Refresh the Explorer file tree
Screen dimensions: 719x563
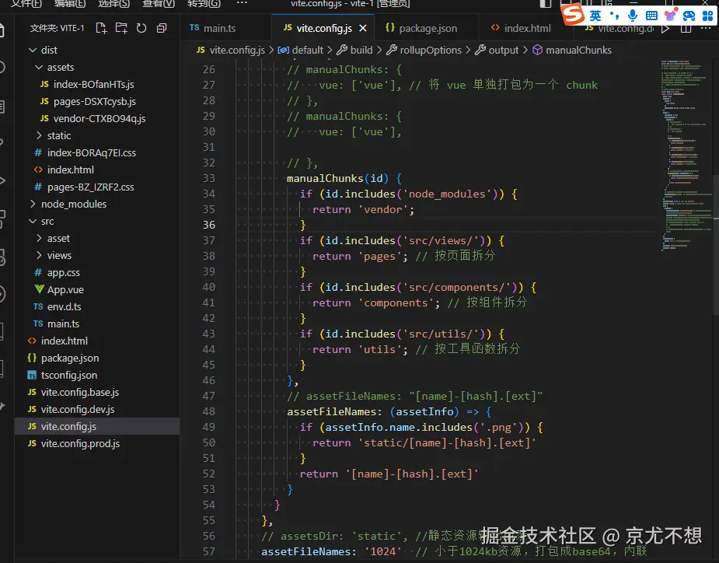[x=141, y=28]
